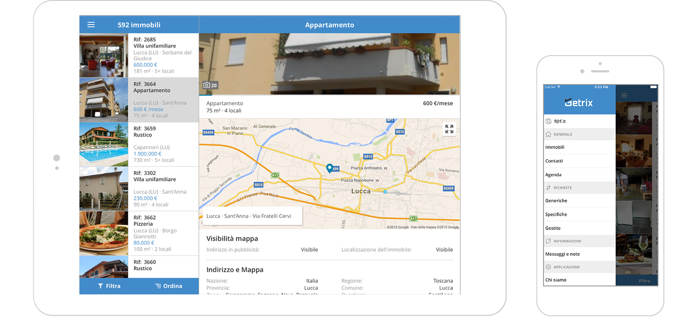Click the Via Fratelli Cervi address label
This screenshot has height=318, width=700.
(x=249, y=216)
